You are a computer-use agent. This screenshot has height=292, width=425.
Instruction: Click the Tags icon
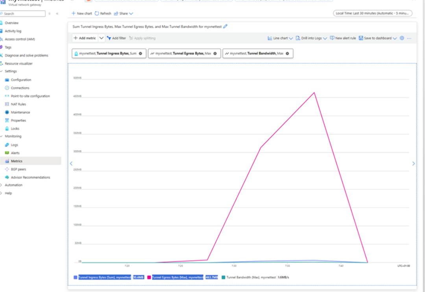[x=1, y=47]
